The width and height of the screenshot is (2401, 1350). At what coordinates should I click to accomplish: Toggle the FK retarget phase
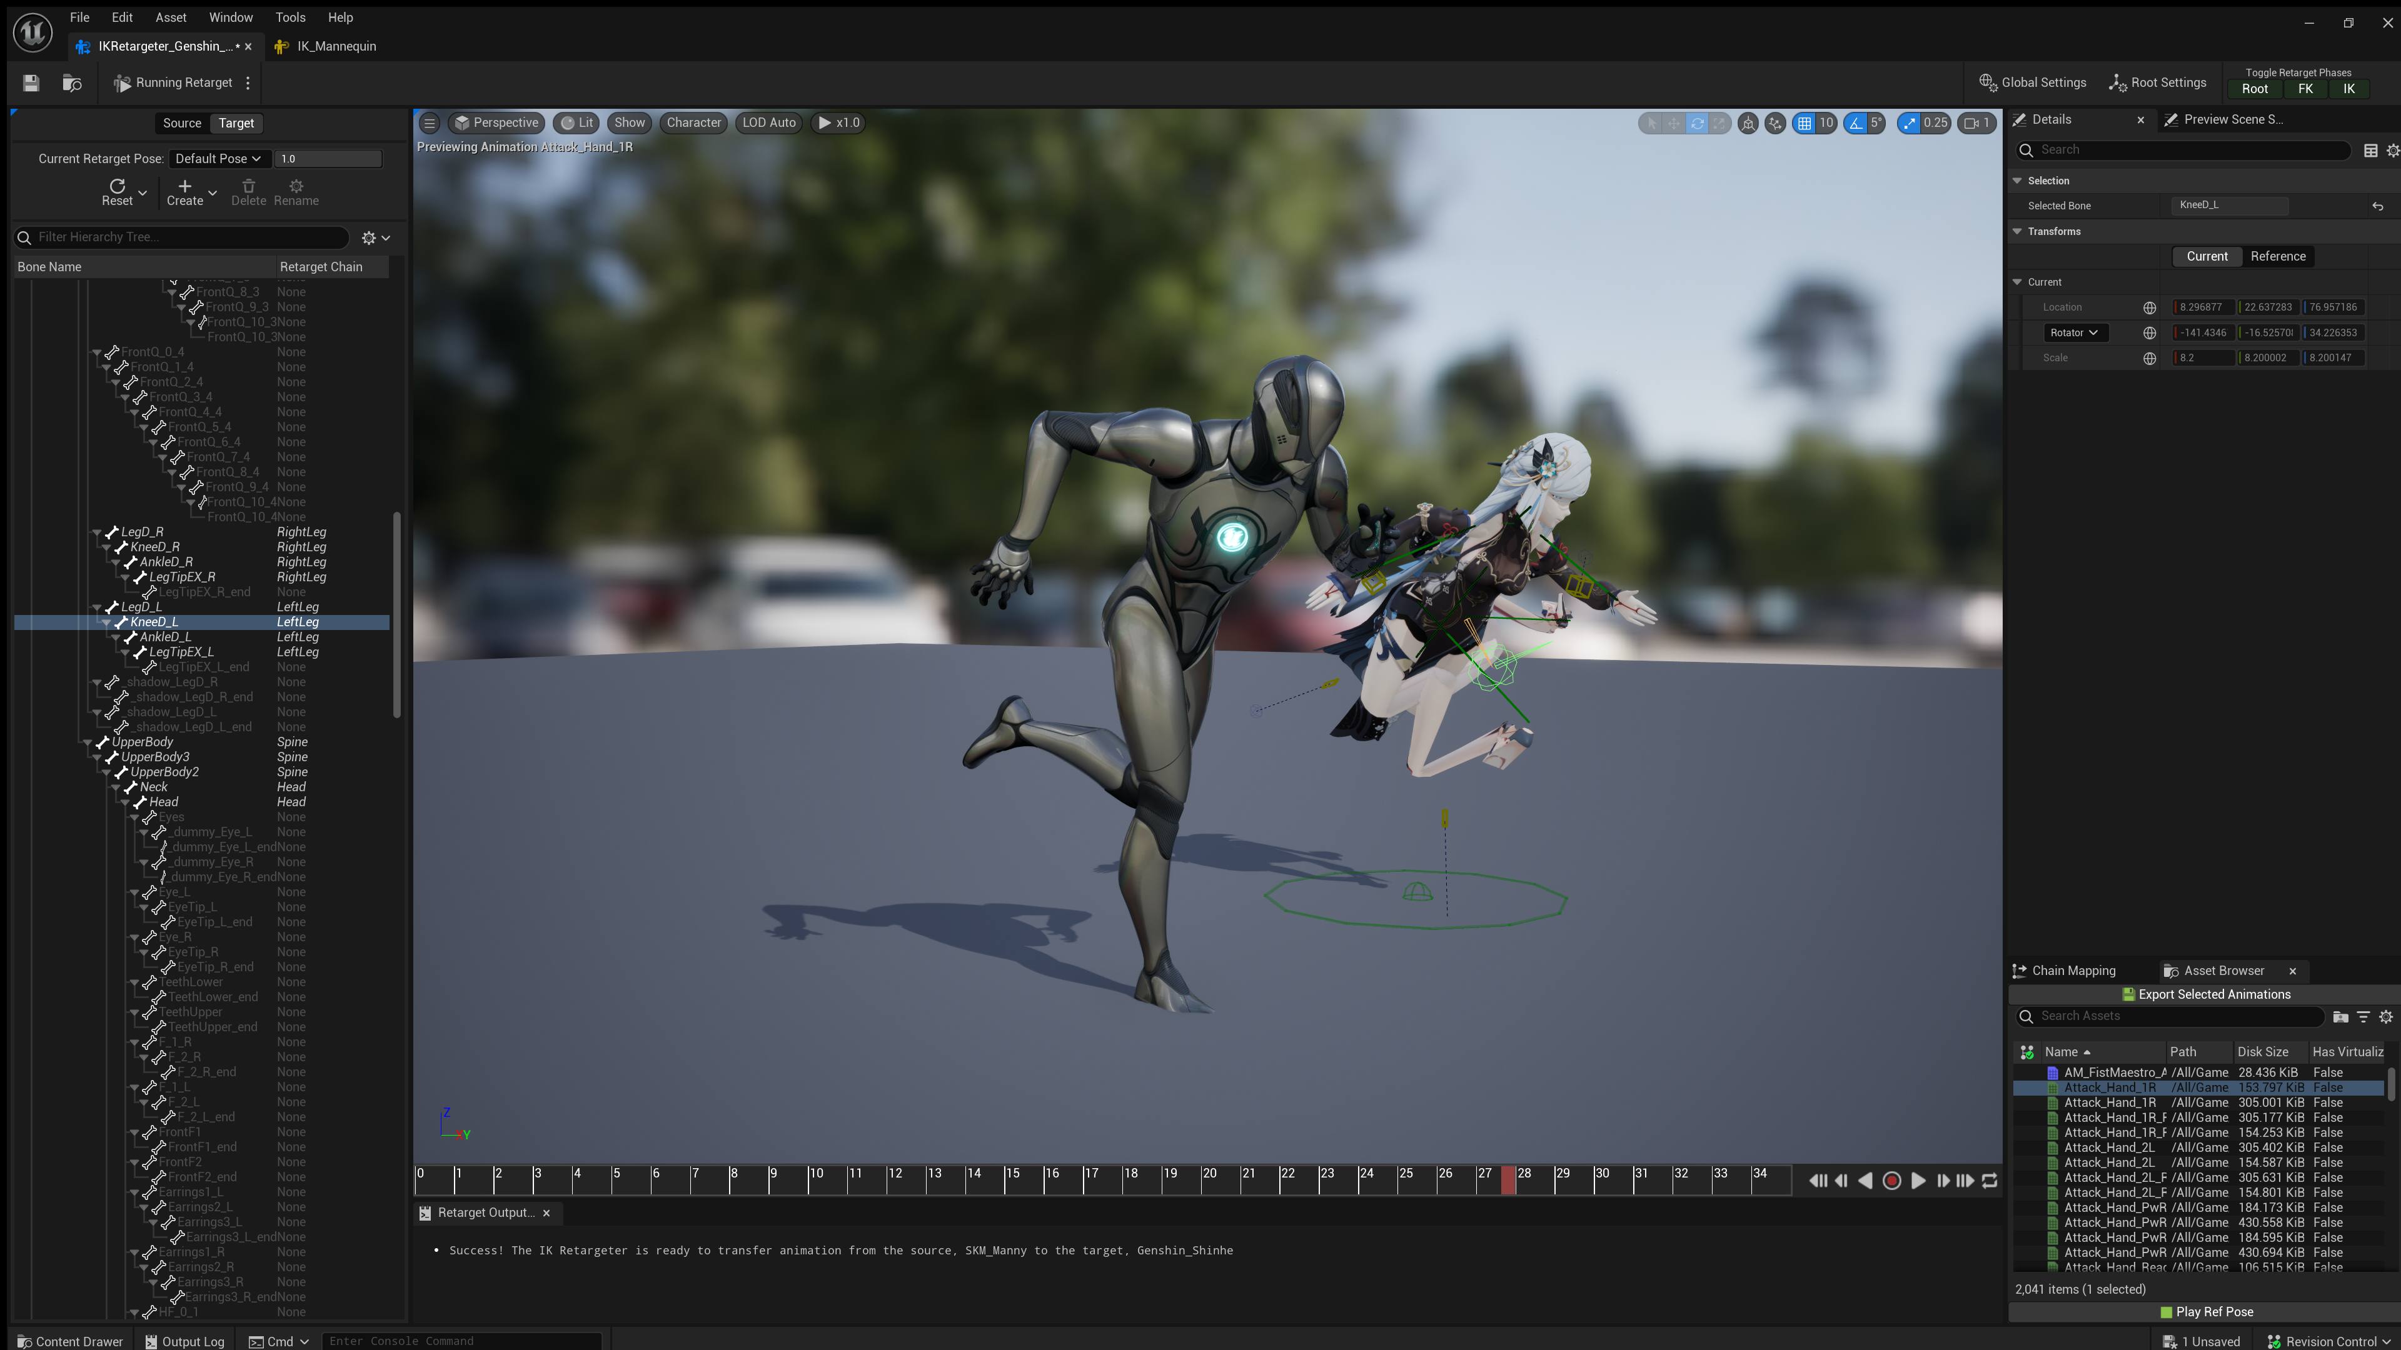[2305, 89]
